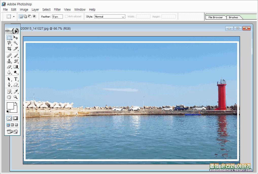
Task: Select the Hand tool
Action: [9, 97]
